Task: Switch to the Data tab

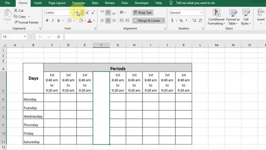Action: [95, 3]
